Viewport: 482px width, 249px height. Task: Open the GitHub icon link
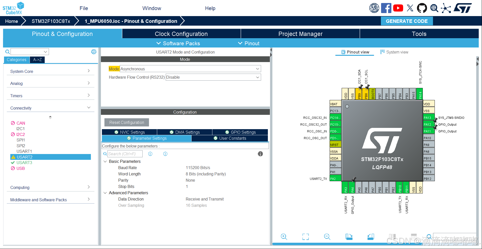[422, 8]
